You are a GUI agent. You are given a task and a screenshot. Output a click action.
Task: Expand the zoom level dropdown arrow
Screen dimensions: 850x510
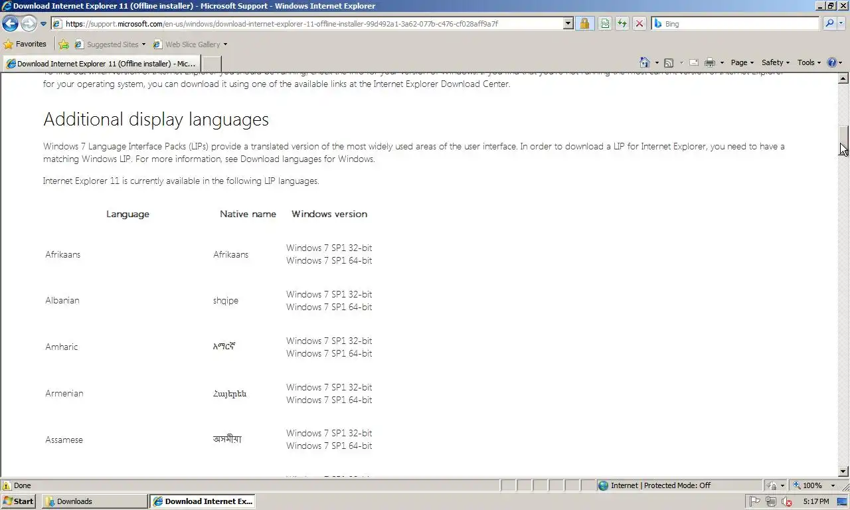[833, 485]
